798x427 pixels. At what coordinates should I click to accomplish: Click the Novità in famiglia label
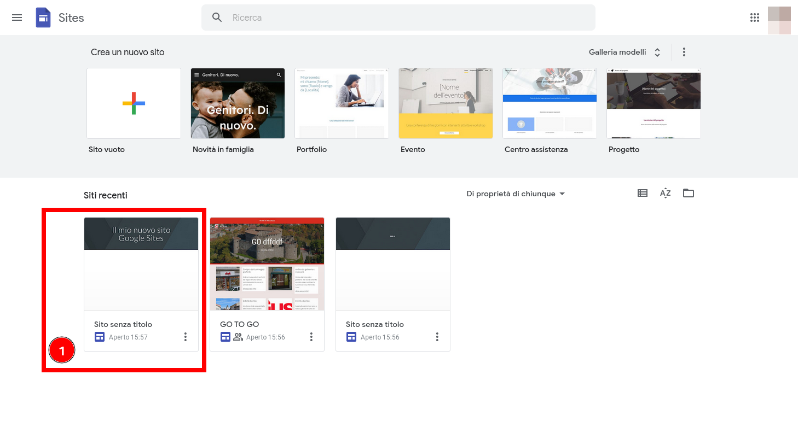(x=223, y=149)
